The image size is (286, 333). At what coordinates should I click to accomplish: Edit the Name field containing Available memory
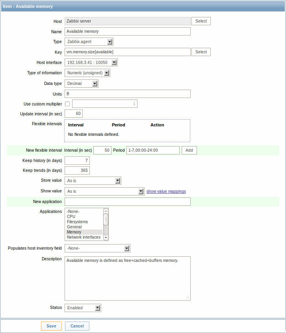click(x=127, y=32)
